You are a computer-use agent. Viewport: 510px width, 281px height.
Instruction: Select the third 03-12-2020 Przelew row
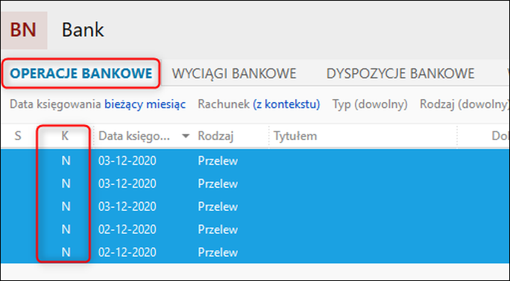[255, 206]
